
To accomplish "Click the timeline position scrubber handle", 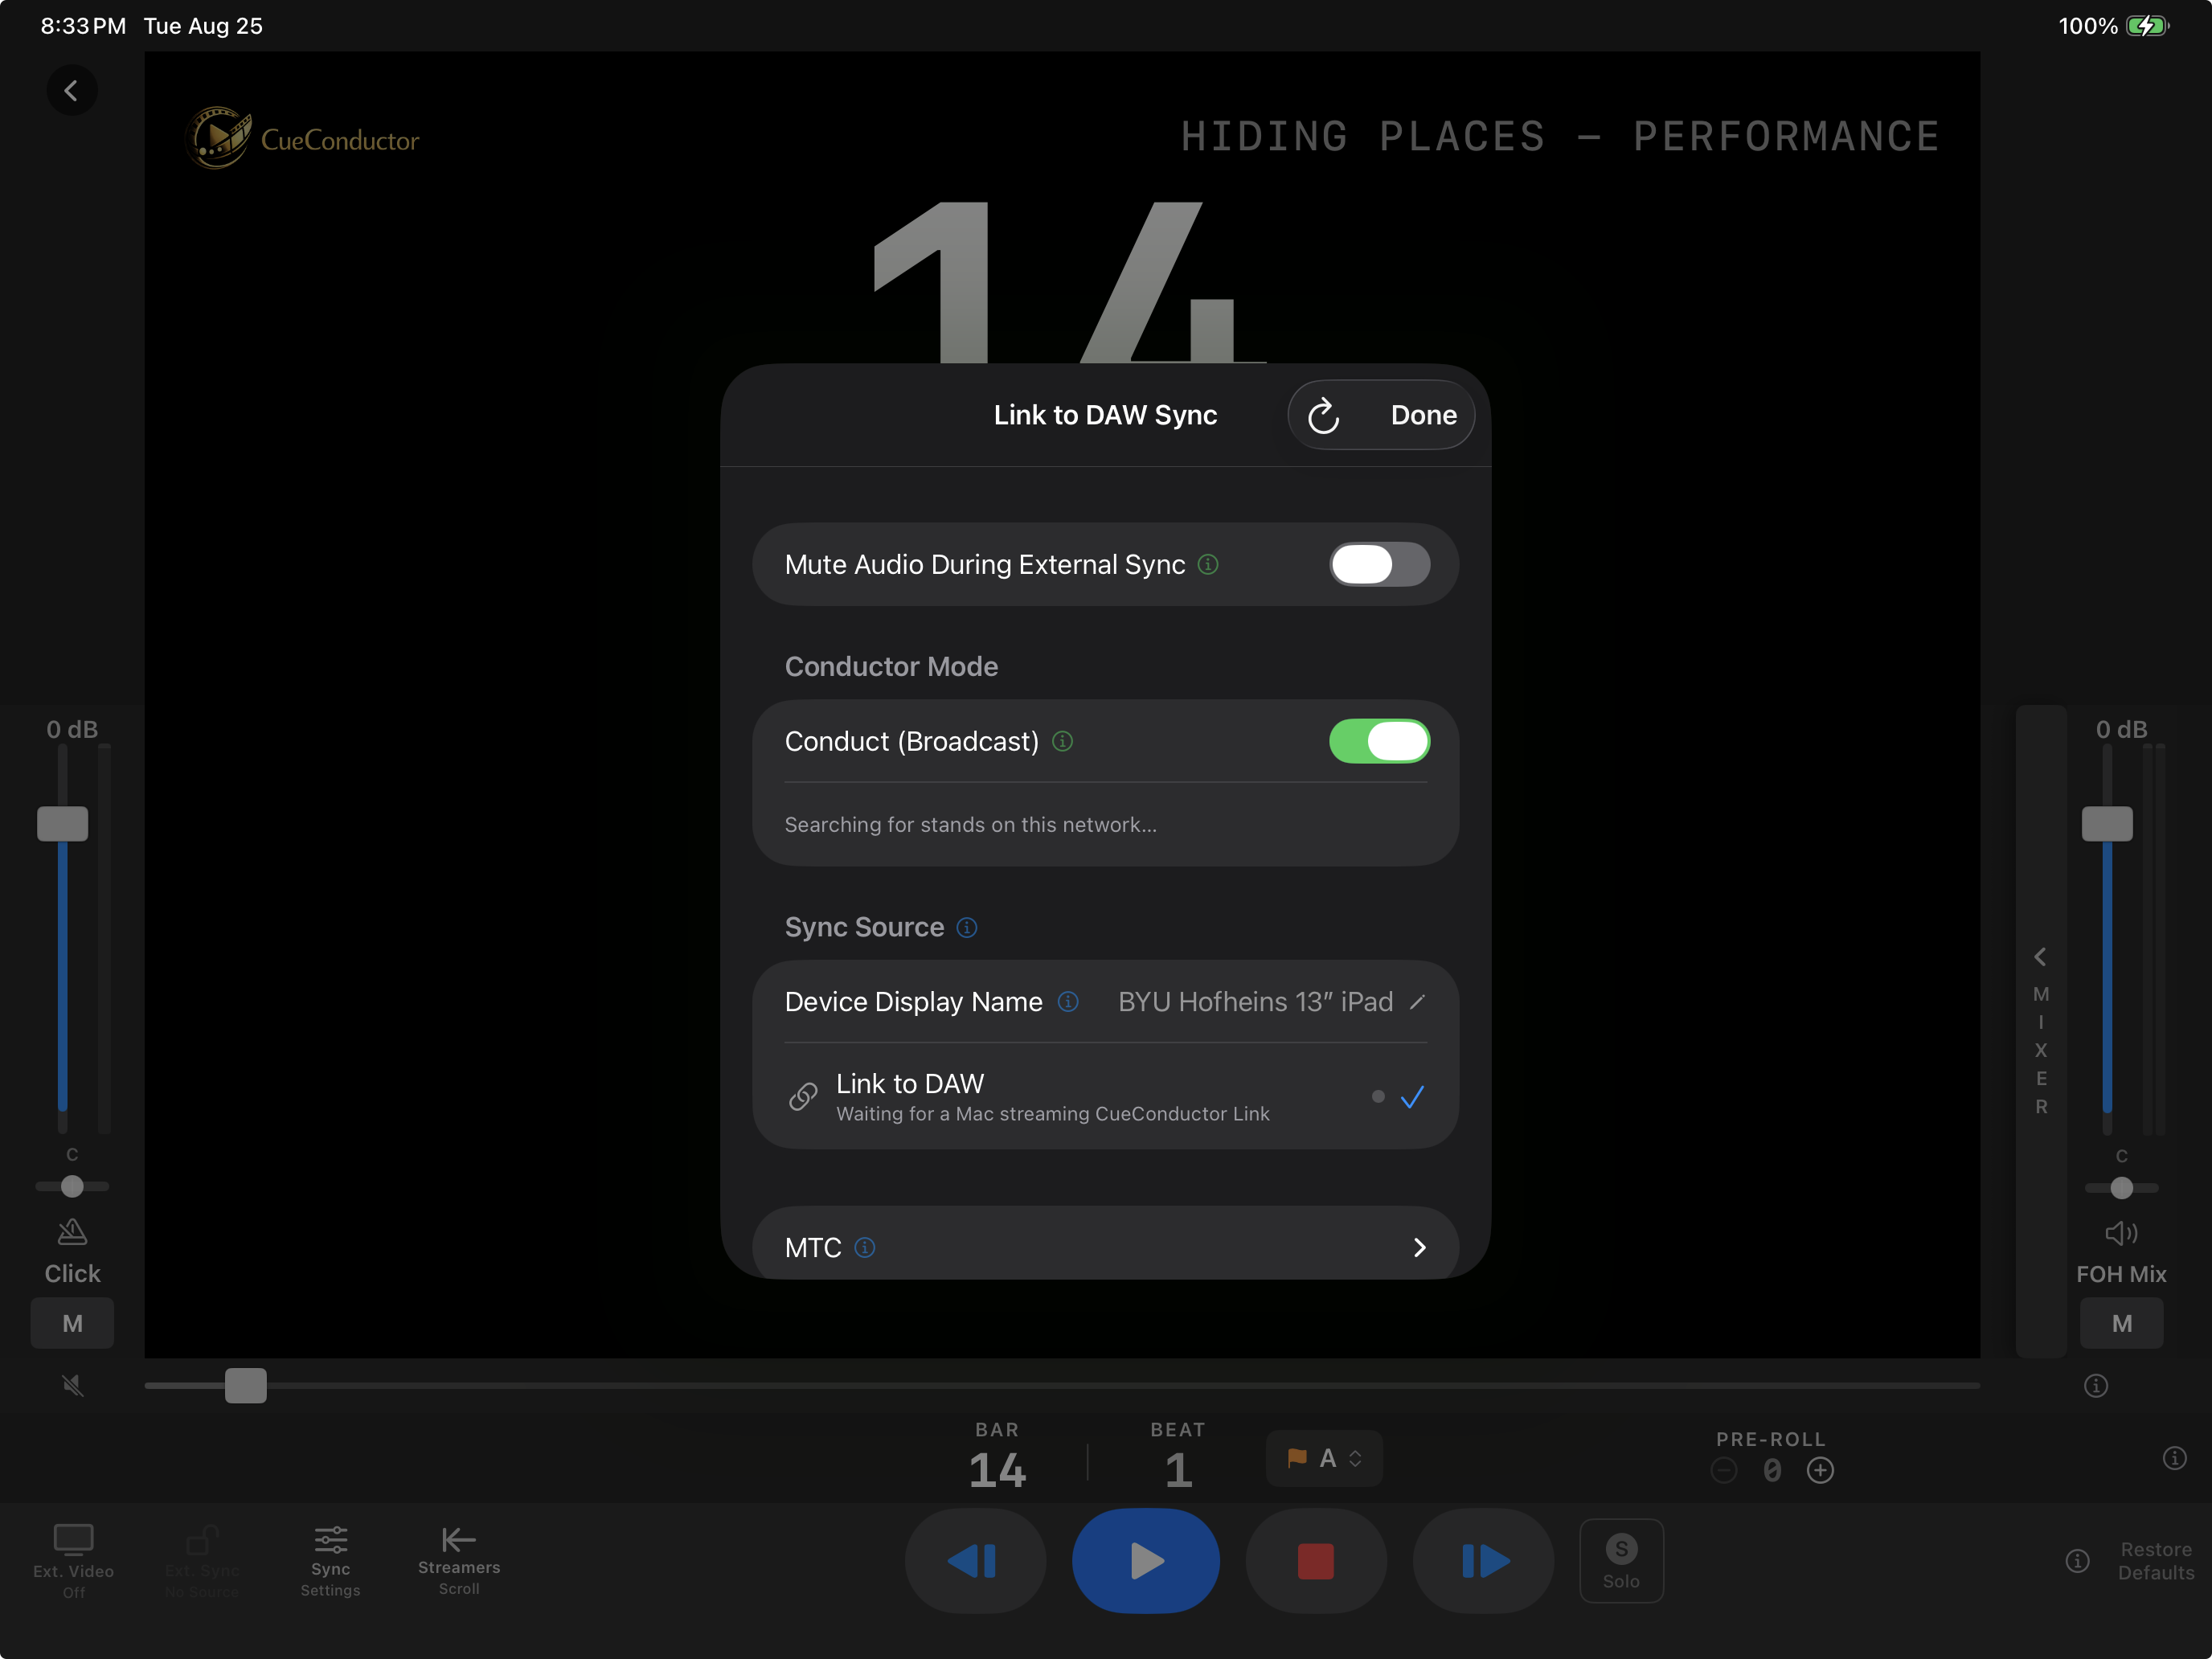I will click(245, 1385).
